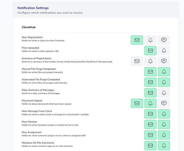Turn off email for Automated File Purge Completed
Viewport: 184px width, 151px height.
(x=150, y=82)
